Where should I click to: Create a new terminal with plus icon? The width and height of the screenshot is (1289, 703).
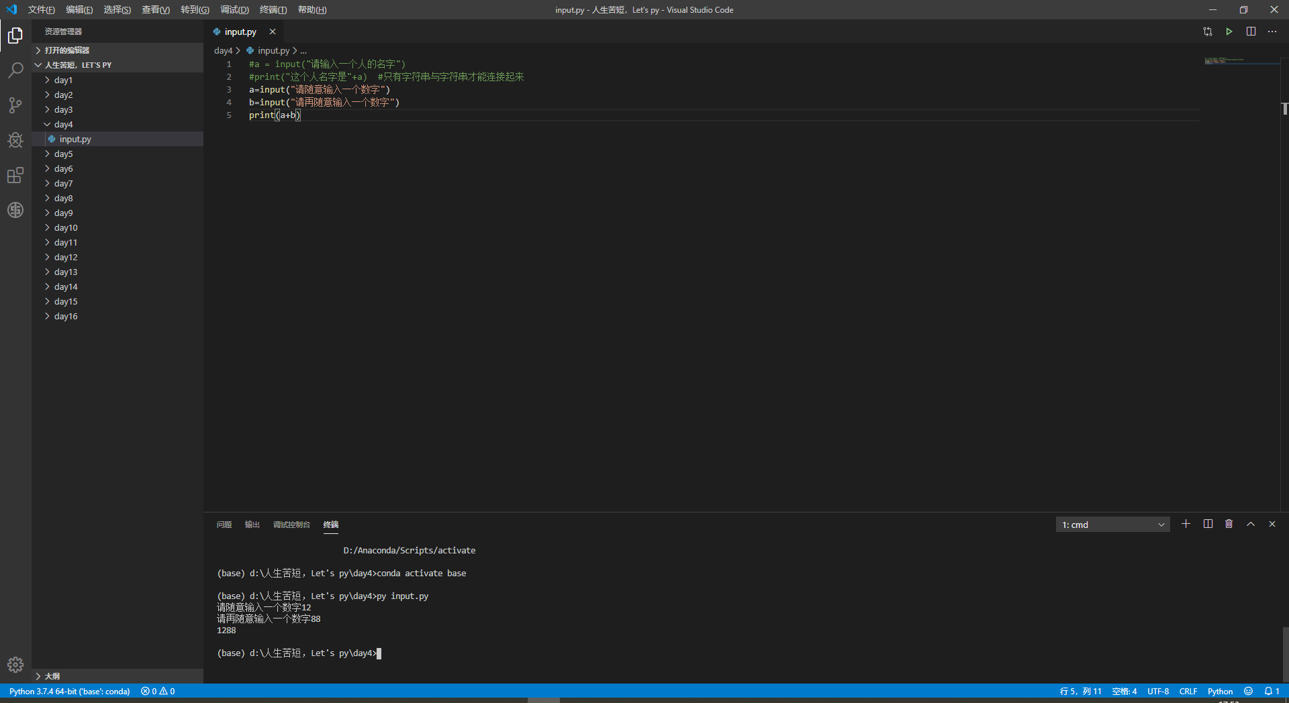coord(1186,524)
